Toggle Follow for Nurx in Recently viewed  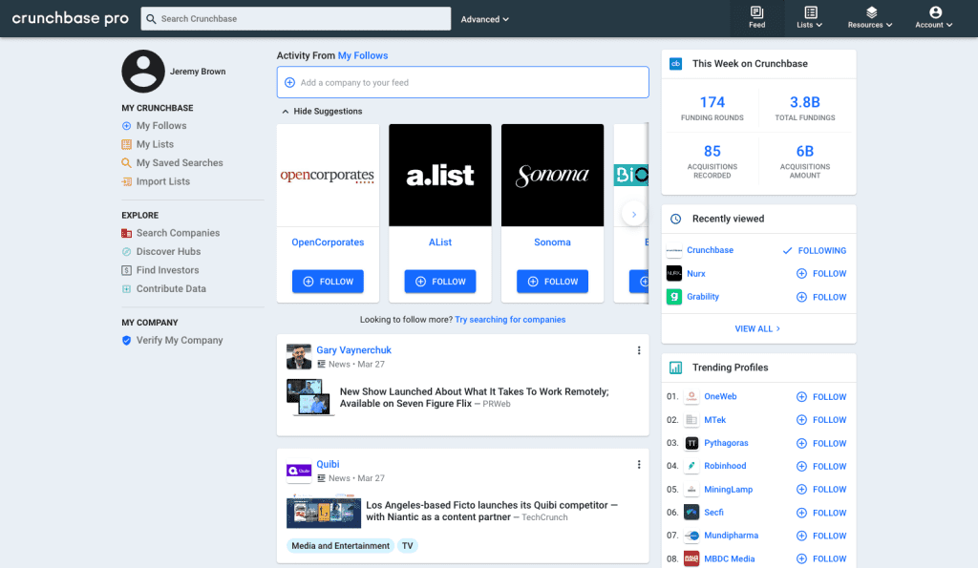[820, 274]
